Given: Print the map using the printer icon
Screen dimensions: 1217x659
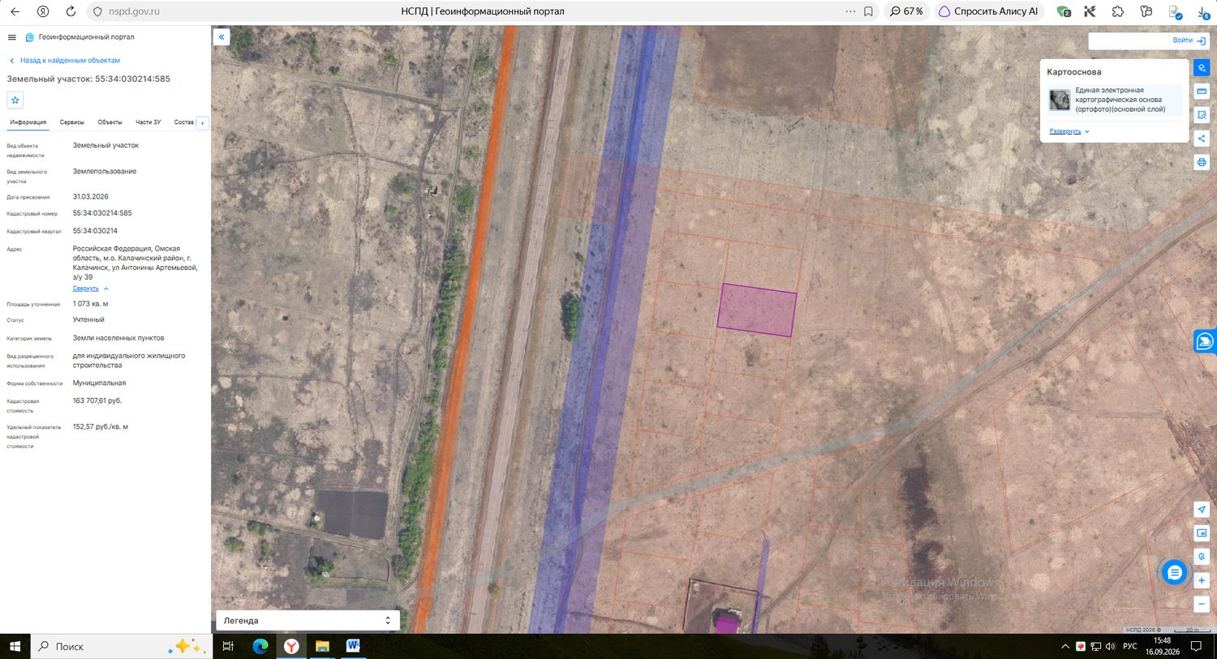Looking at the screenshot, I should click(x=1202, y=162).
